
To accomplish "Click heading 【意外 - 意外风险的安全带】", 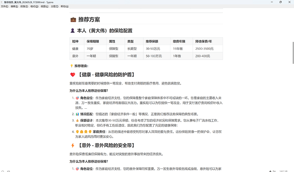I will pyautogui.click(x=106, y=145).
